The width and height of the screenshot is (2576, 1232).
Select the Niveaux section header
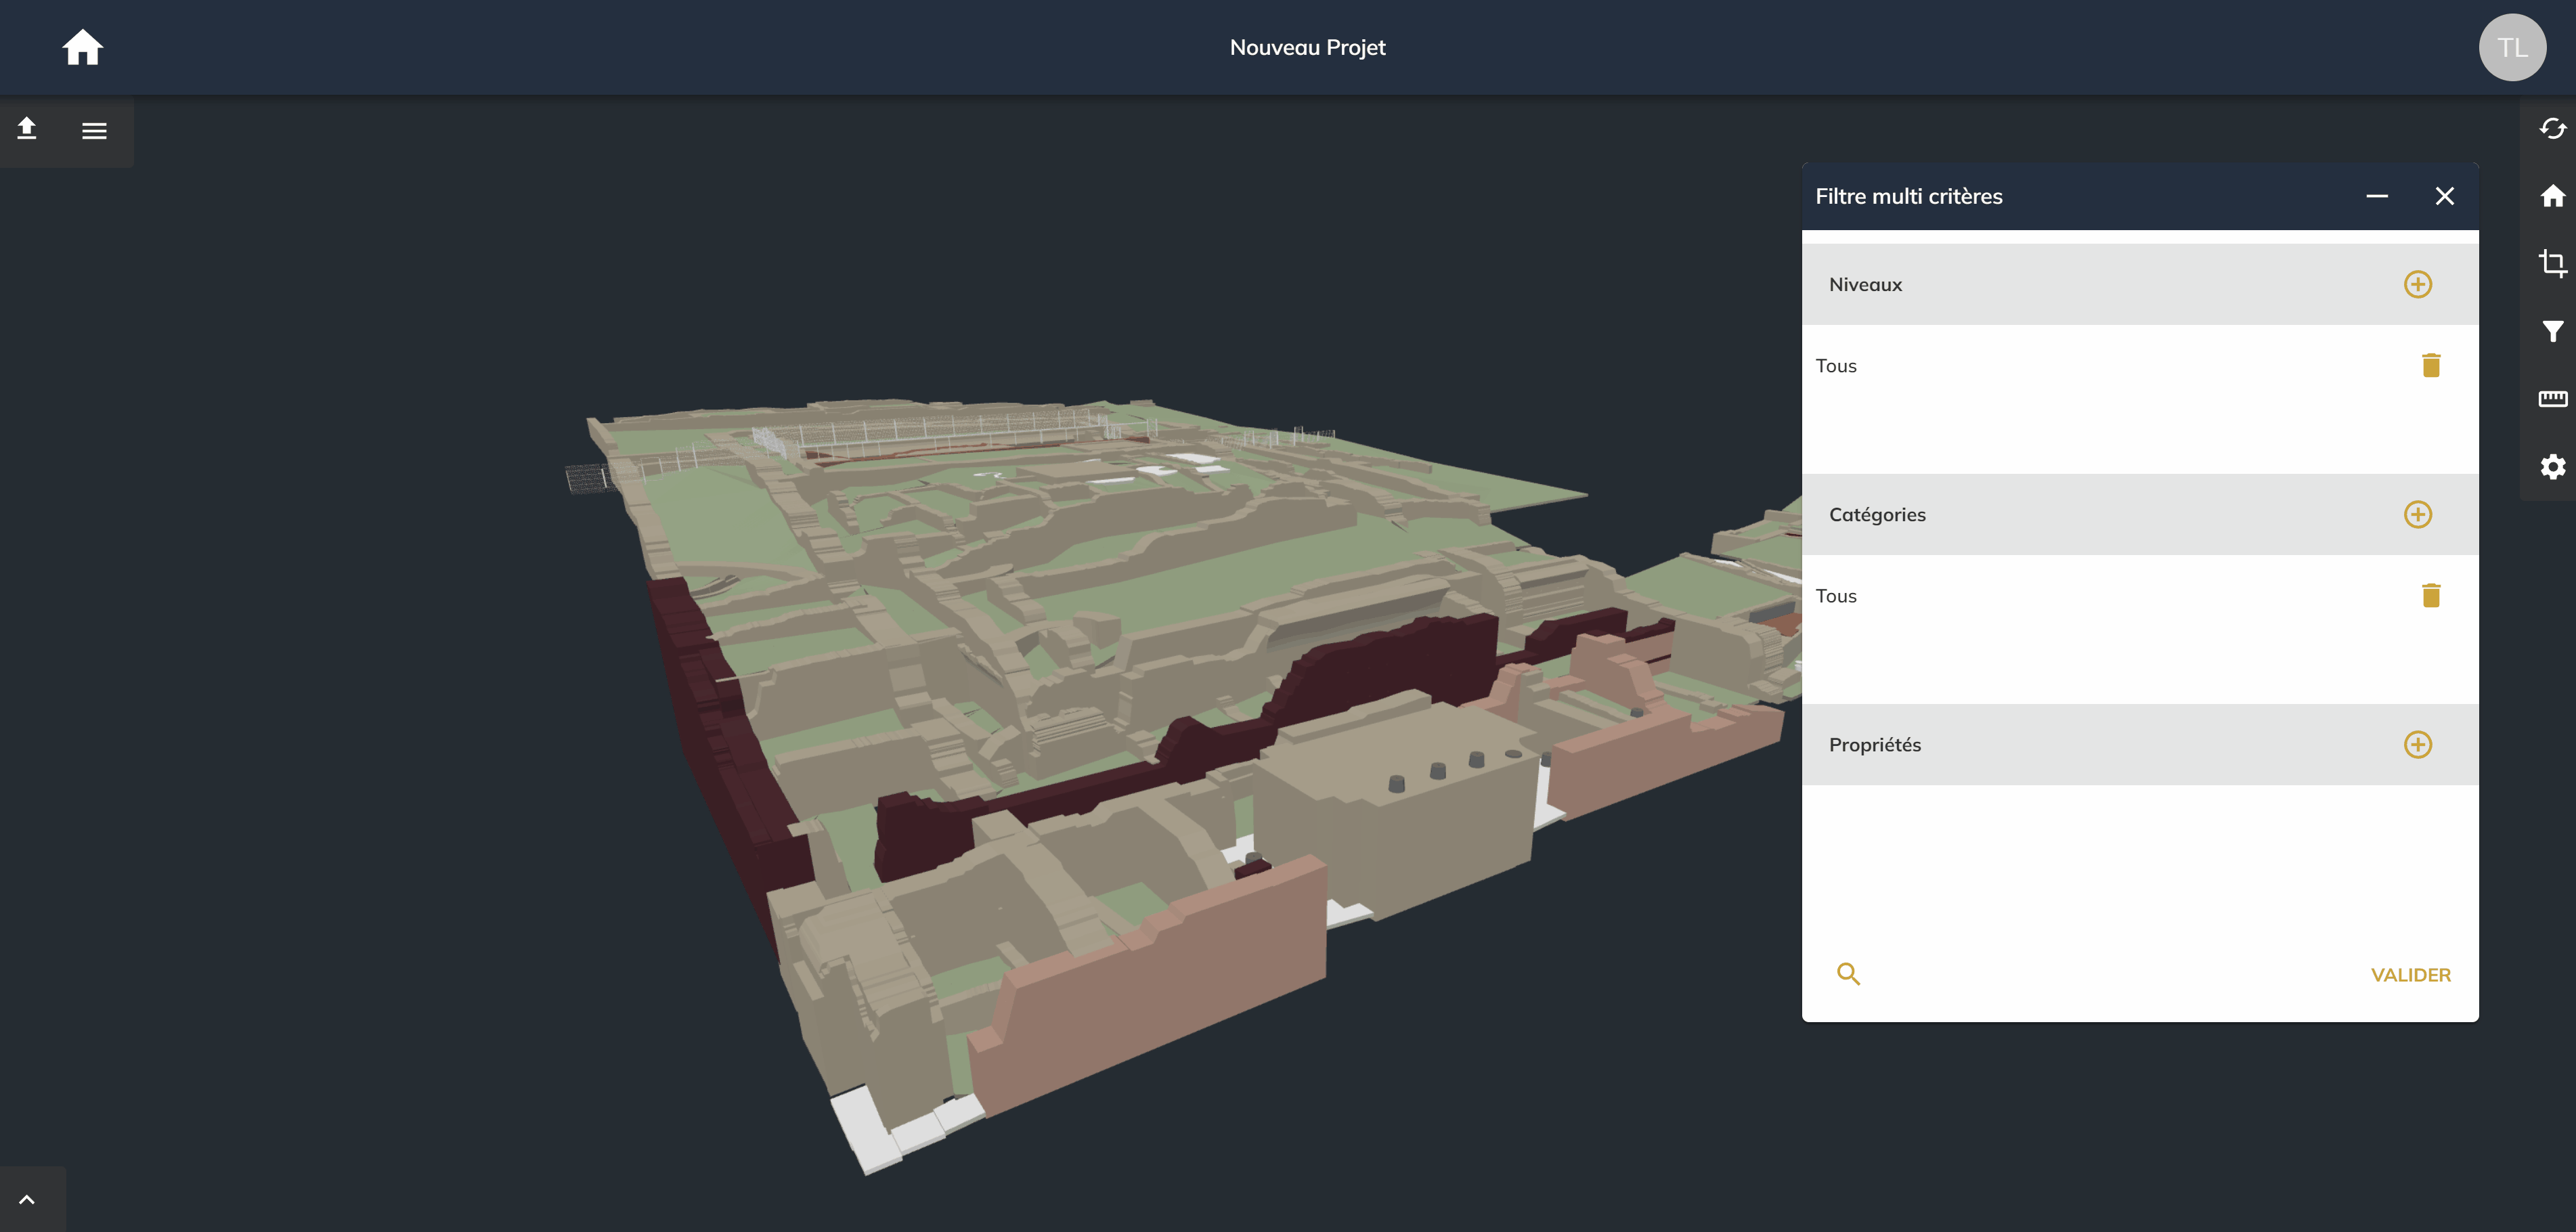pos(2139,284)
